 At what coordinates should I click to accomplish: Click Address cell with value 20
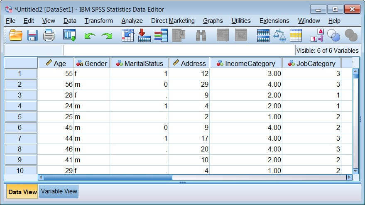click(189, 149)
